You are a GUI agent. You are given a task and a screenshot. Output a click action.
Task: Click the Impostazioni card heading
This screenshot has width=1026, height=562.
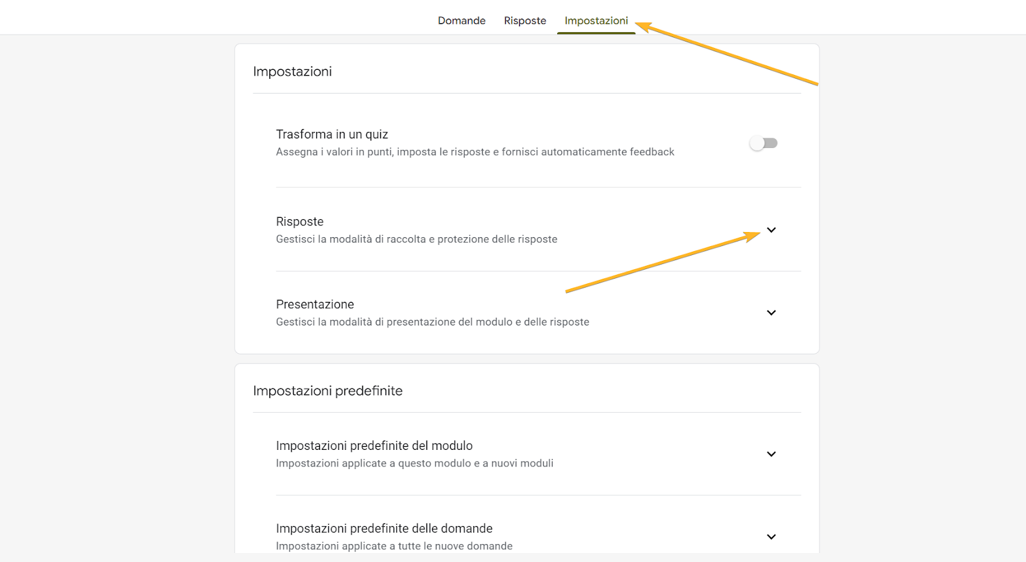pyautogui.click(x=292, y=71)
